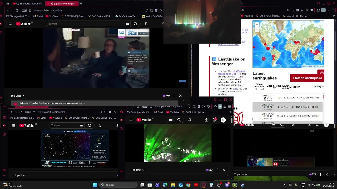
Task: Toggle the pin icon in the 3I/ATLAS address bar
Action: [x=101, y=112]
